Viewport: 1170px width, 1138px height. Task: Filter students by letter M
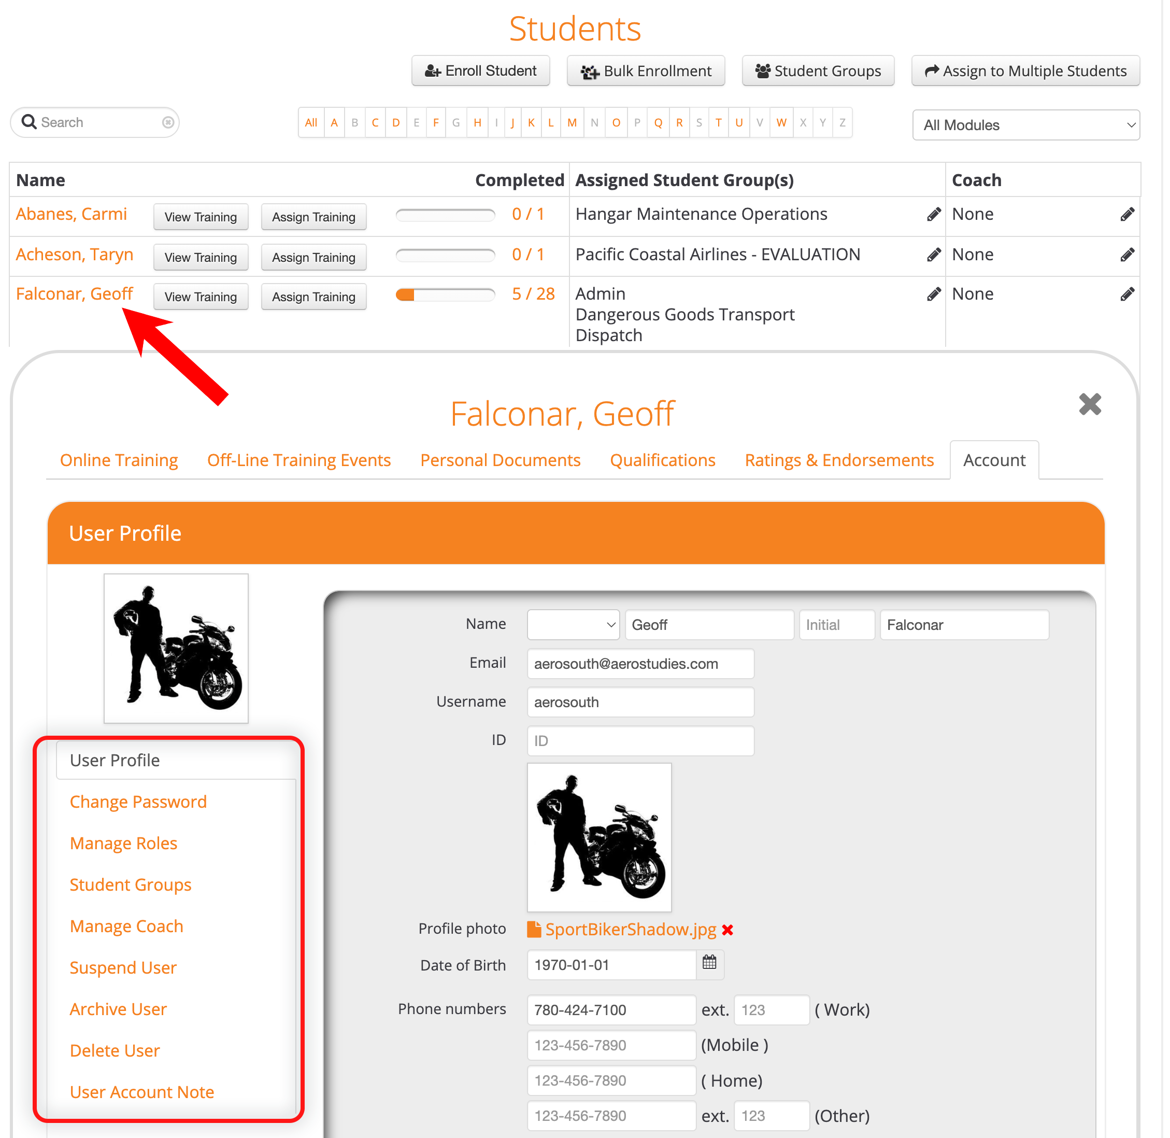tap(572, 123)
